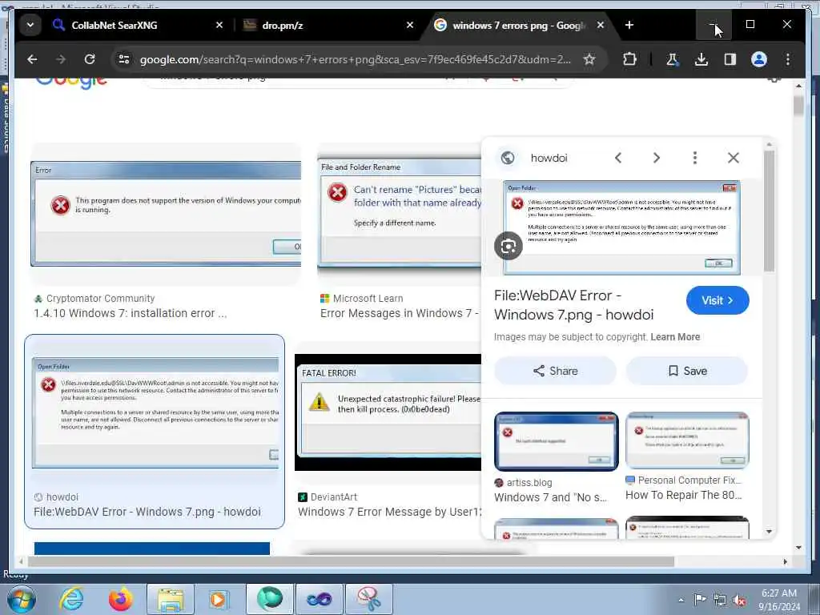Open '1.4.10 Windows 7: installation error' link
Image resolution: width=820 pixels, height=615 pixels.
pyautogui.click(x=131, y=313)
